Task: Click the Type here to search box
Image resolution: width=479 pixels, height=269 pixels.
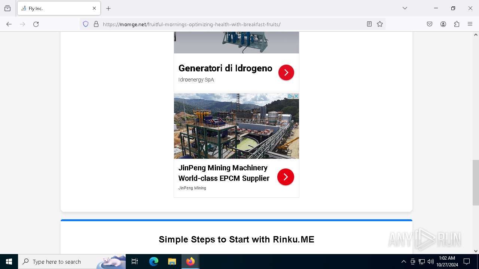Action: click(x=72, y=262)
